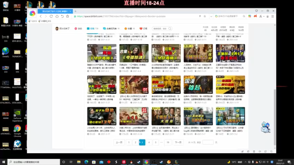This screenshot has width=294, height=165.
Task: Go to last page 19
Action: coord(168,142)
